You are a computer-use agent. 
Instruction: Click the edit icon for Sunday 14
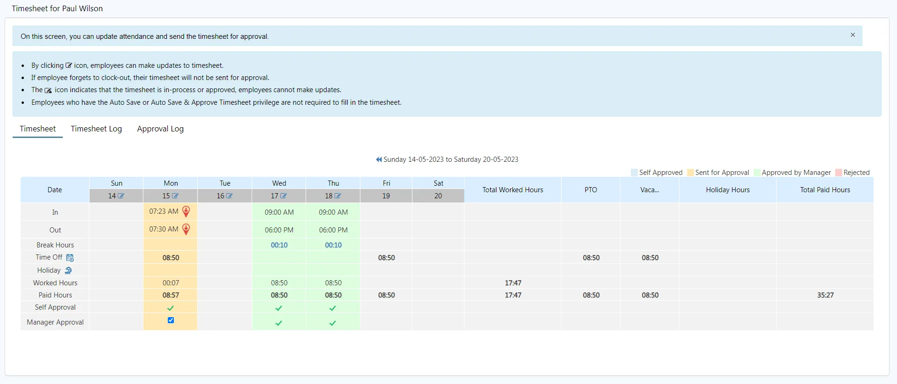(121, 196)
